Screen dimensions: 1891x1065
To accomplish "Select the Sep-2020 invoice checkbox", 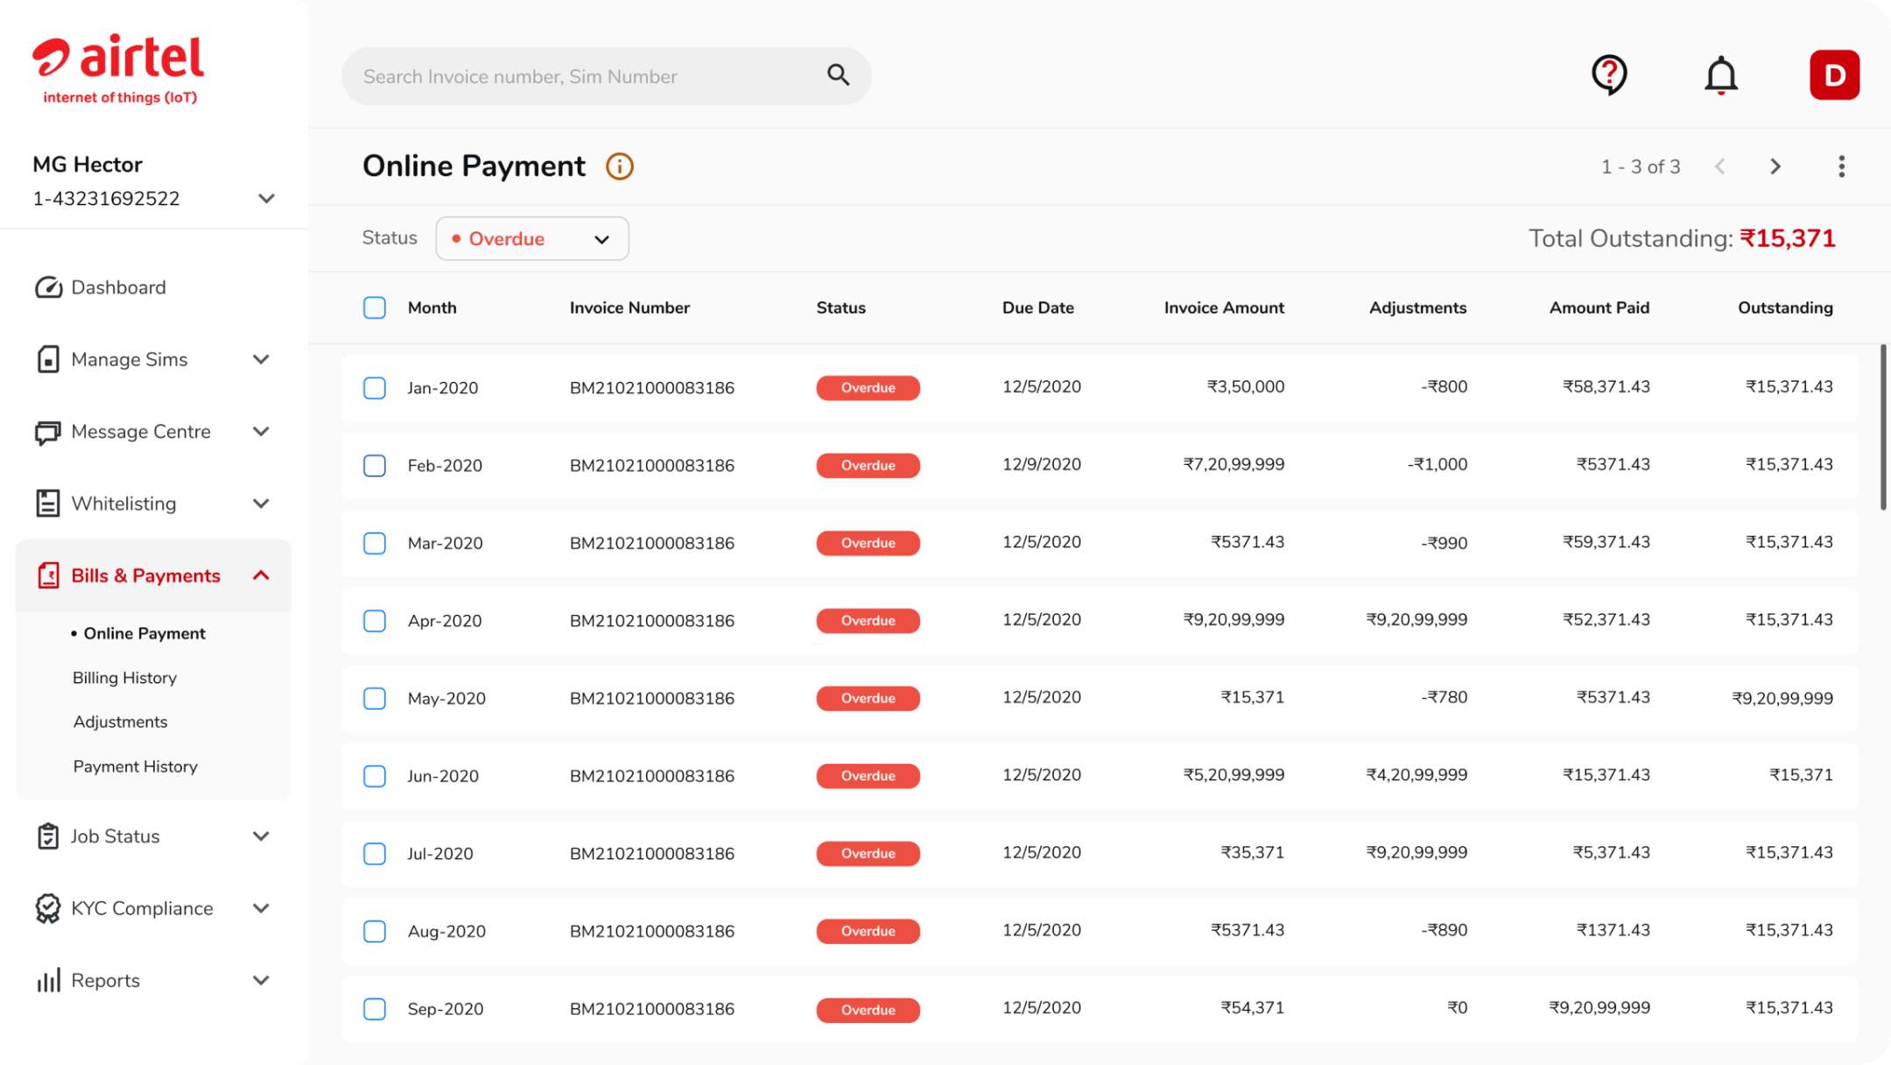I will (375, 1009).
